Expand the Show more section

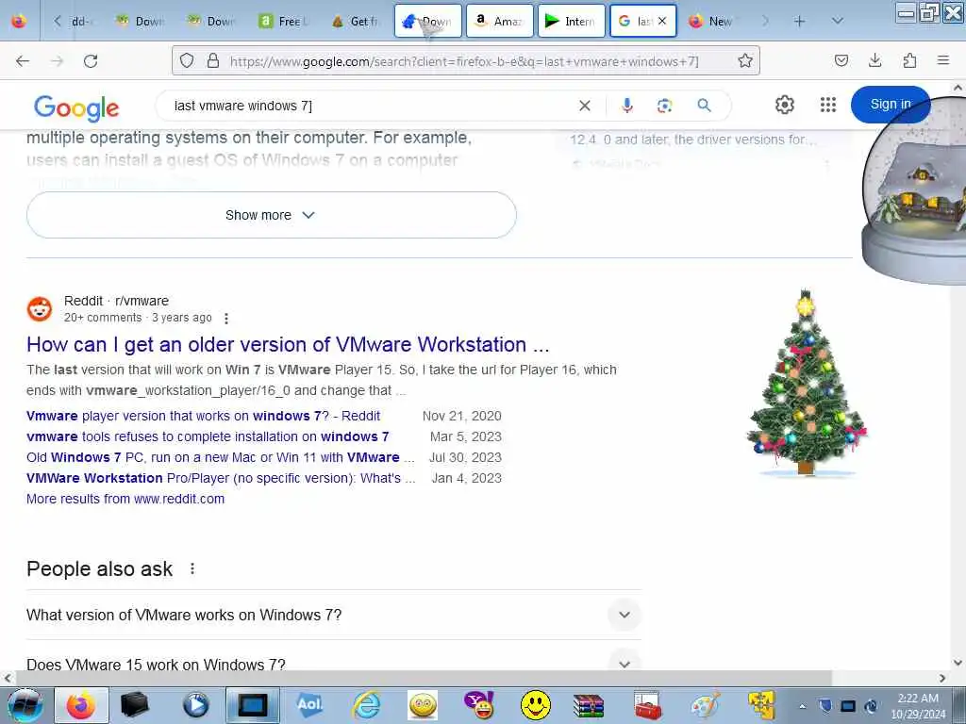tap(271, 215)
